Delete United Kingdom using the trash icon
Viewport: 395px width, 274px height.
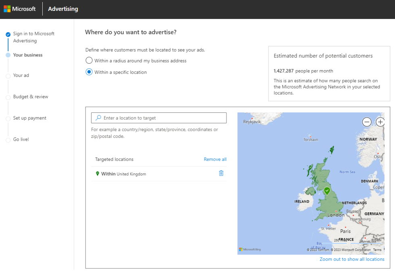coord(221,173)
